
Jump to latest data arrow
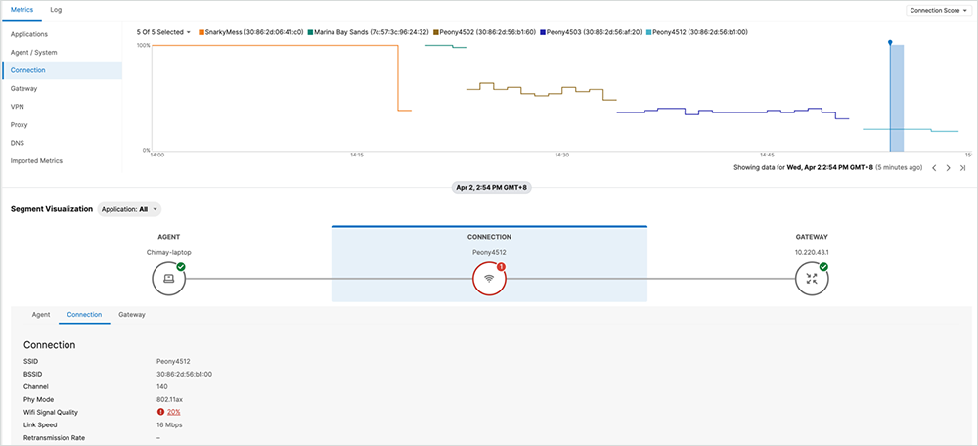pos(962,168)
